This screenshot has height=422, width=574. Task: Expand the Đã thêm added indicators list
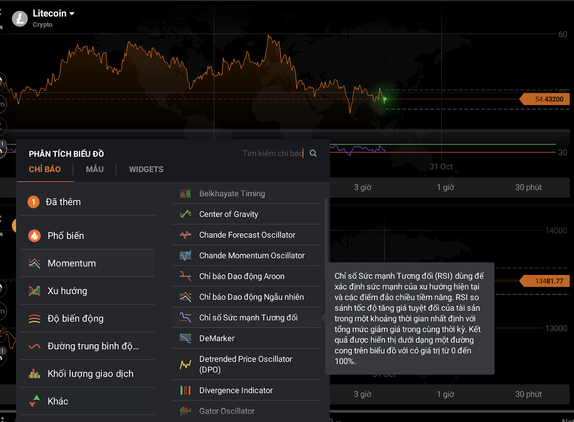pos(63,202)
